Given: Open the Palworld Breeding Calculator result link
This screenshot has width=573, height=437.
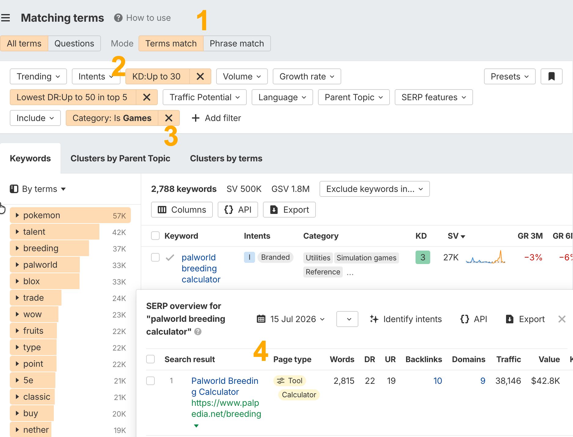Looking at the screenshot, I should pyautogui.click(x=225, y=386).
